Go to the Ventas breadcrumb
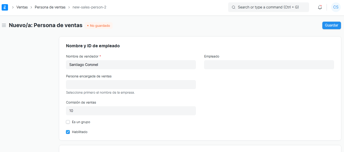This screenshot has height=152, width=344. coord(22,7)
